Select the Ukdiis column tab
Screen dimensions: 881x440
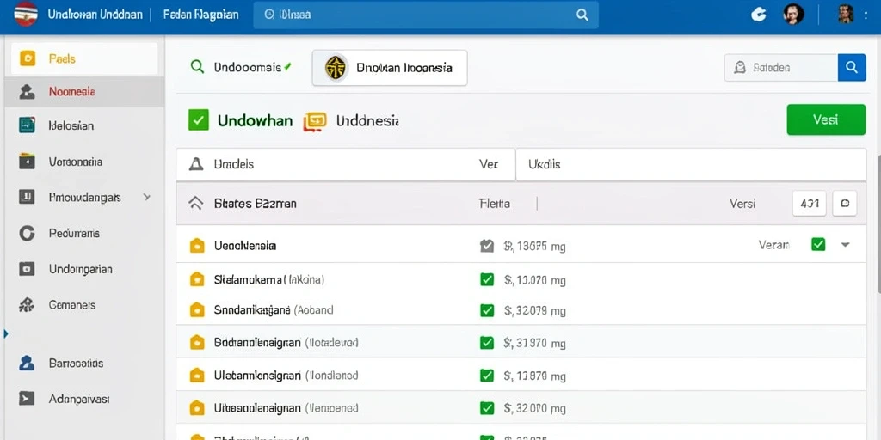(691, 164)
